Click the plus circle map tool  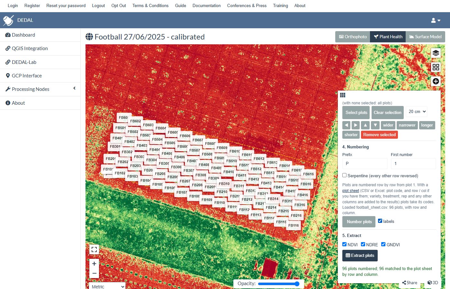436,81
